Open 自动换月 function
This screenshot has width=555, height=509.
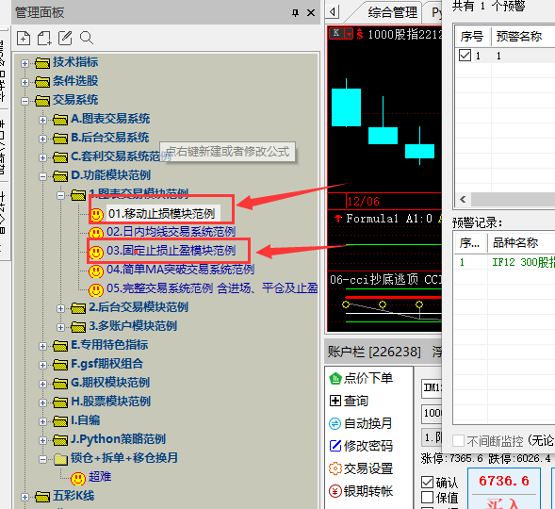click(361, 423)
